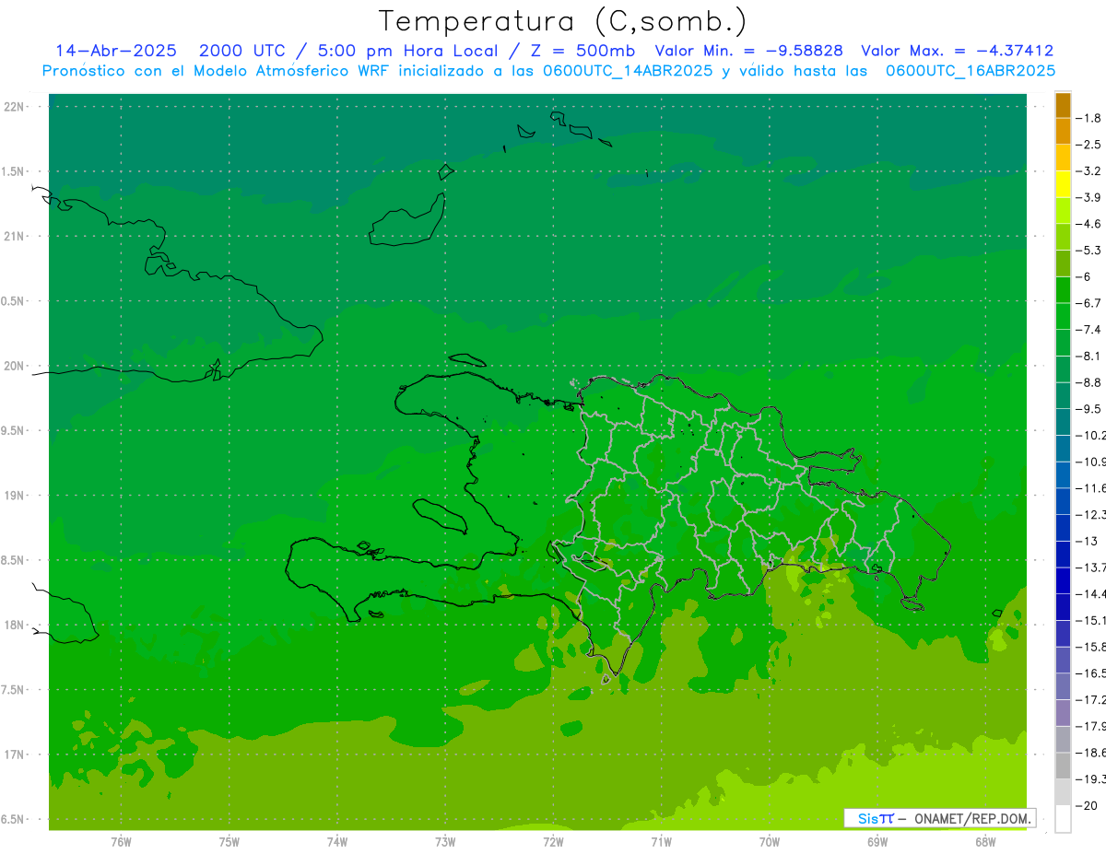Click the '17N' latitude label
1106x854 pixels.
(x=15, y=755)
